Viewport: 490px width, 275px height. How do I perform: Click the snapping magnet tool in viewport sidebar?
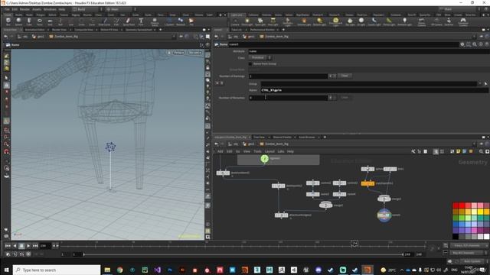click(x=6, y=152)
